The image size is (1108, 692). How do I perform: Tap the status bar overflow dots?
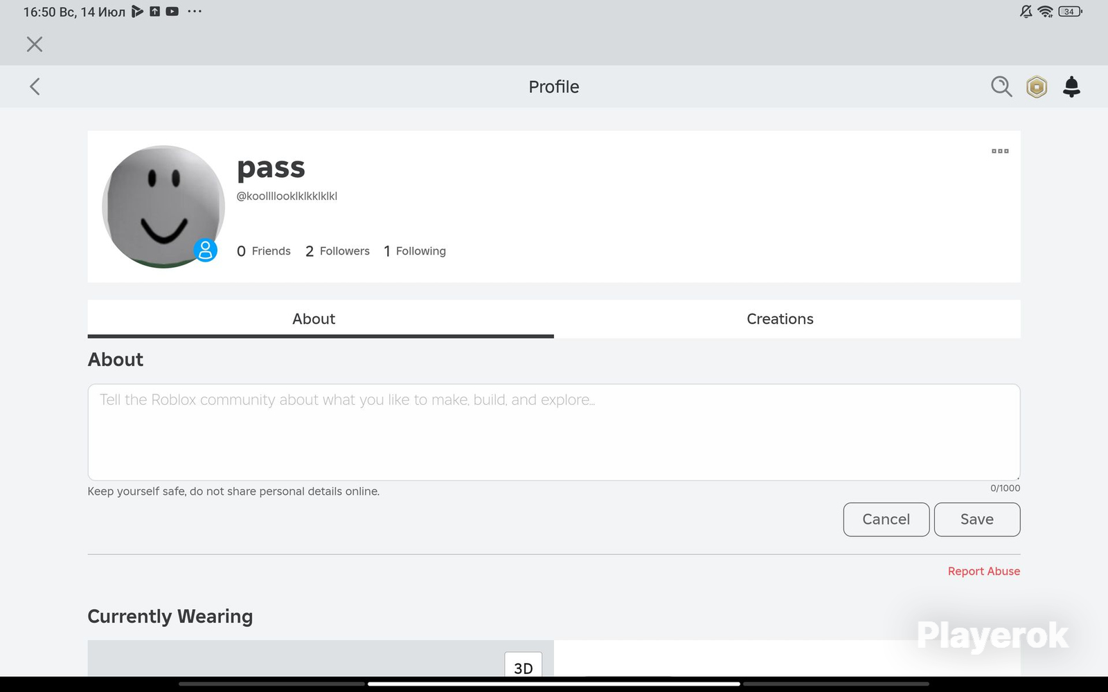[x=195, y=11]
